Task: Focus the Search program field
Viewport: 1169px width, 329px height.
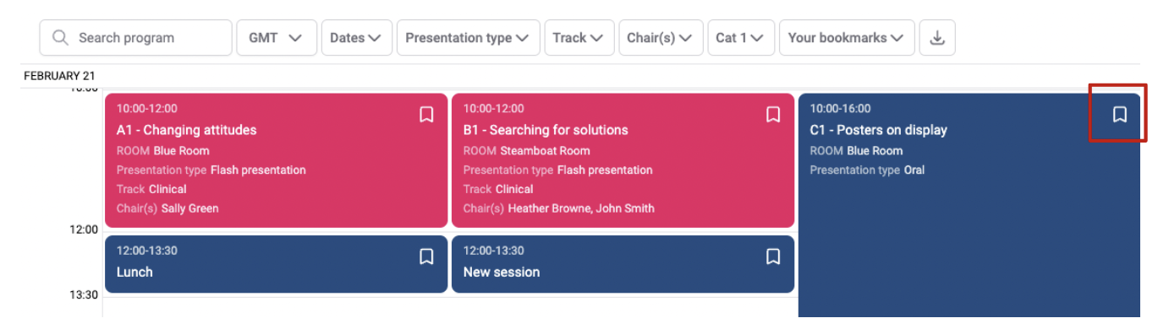Action: point(135,38)
